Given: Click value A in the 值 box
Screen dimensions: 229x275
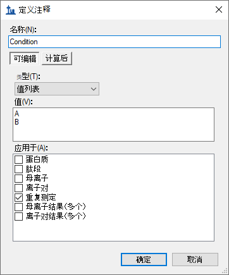Looking at the screenshot, I should (17, 114).
